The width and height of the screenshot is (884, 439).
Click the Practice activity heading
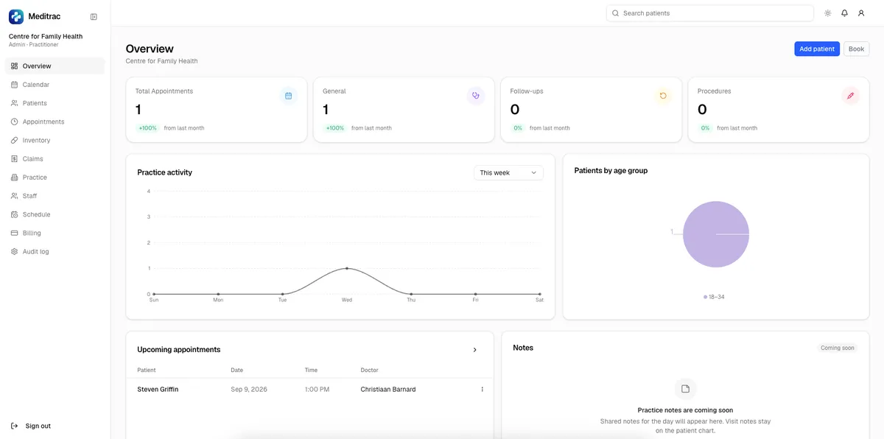pos(164,172)
